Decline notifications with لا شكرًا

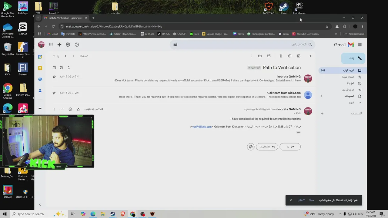tap(301, 200)
